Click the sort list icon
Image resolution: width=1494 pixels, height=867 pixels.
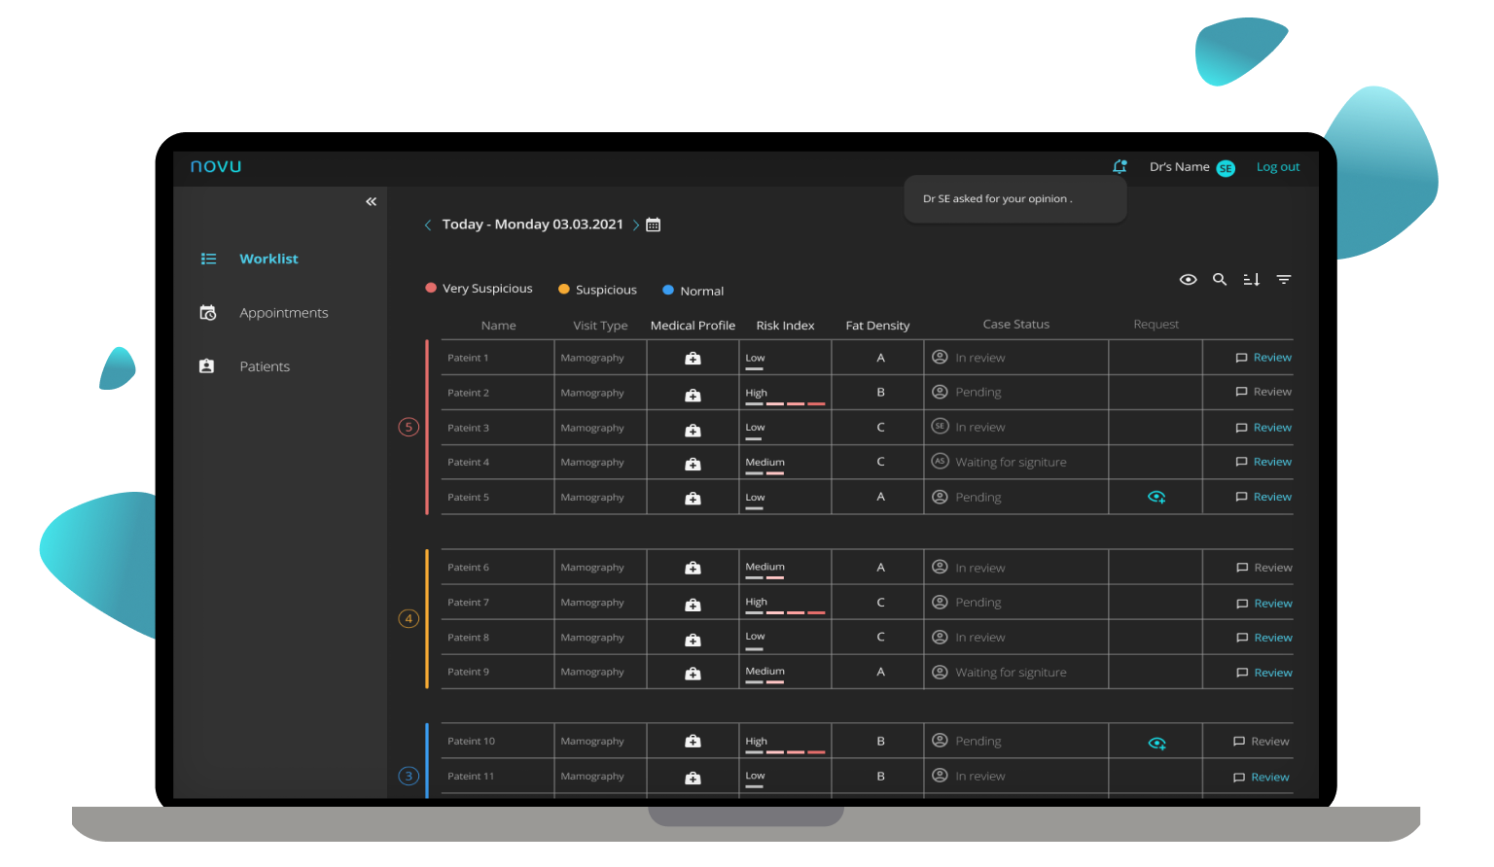(1252, 280)
